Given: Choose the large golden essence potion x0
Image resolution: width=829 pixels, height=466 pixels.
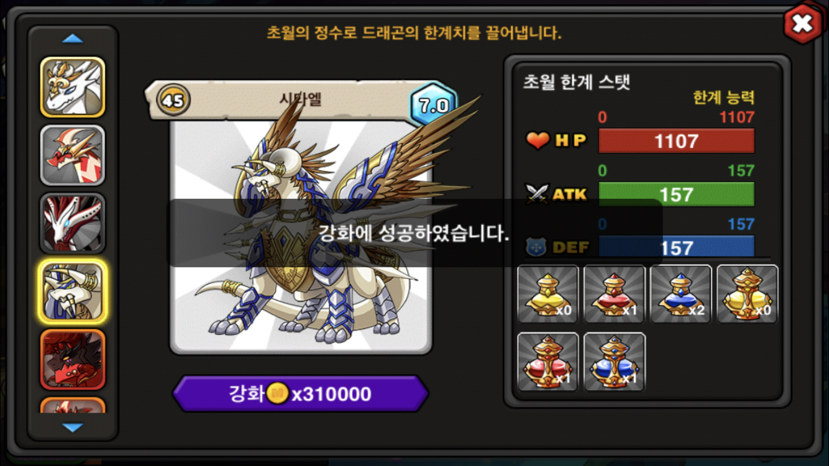Looking at the screenshot, I should pyautogui.click(x=748, y=295).
